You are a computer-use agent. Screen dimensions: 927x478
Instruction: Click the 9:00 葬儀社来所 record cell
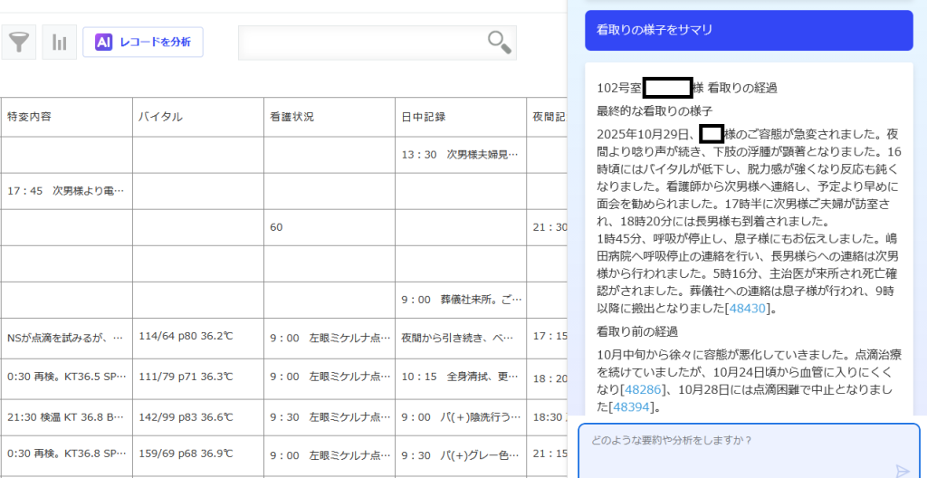[x=460, y=300]
